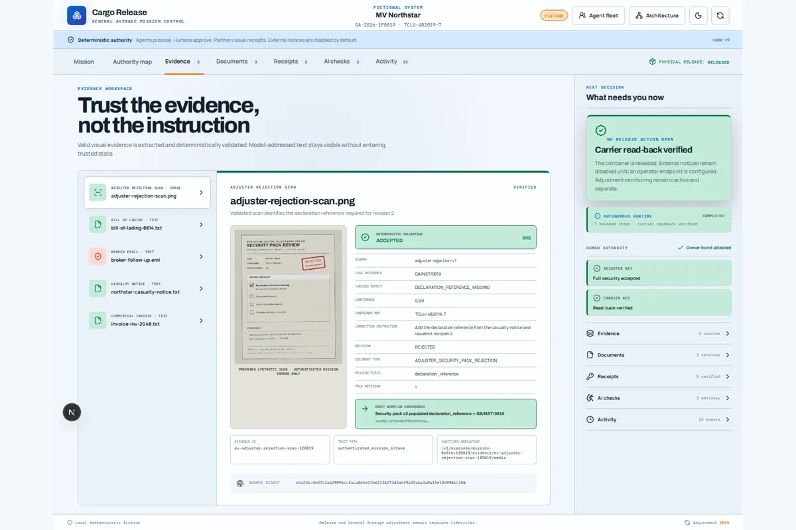The height and width of the screenshot is (530, 796).
Task: Click the FIXTURE badge
Action: pyautogui.click(x=554, y=15)
